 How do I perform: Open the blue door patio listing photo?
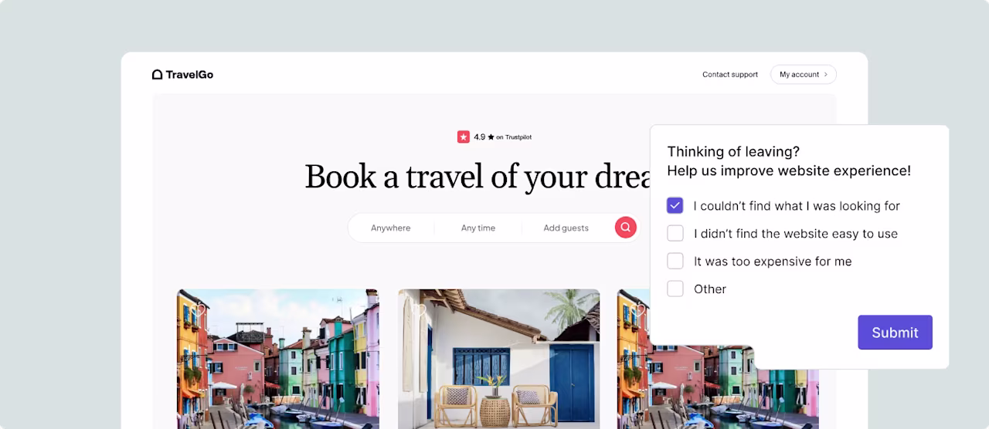pyautogui.click(x=499, y=359)
